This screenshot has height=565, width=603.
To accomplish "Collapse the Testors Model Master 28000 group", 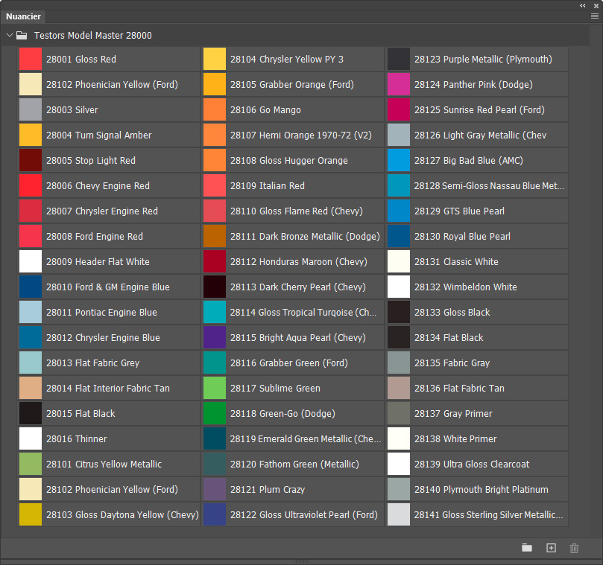I will pos(10,35).
